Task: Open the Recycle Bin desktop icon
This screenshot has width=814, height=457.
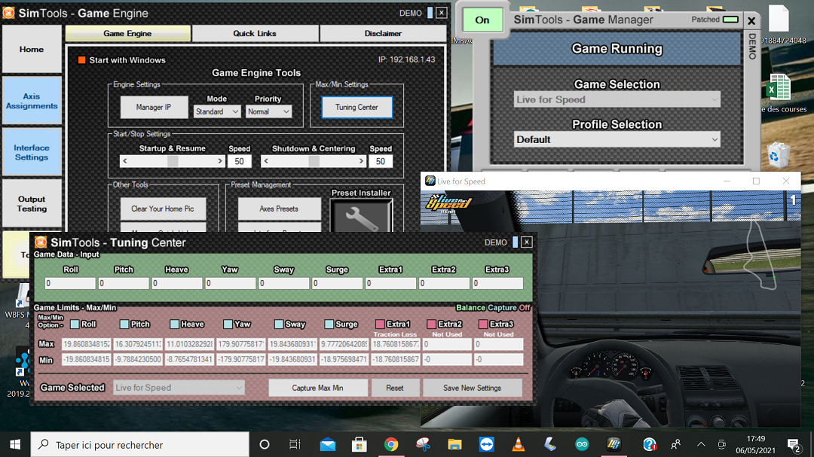Action: coord(778,154)
